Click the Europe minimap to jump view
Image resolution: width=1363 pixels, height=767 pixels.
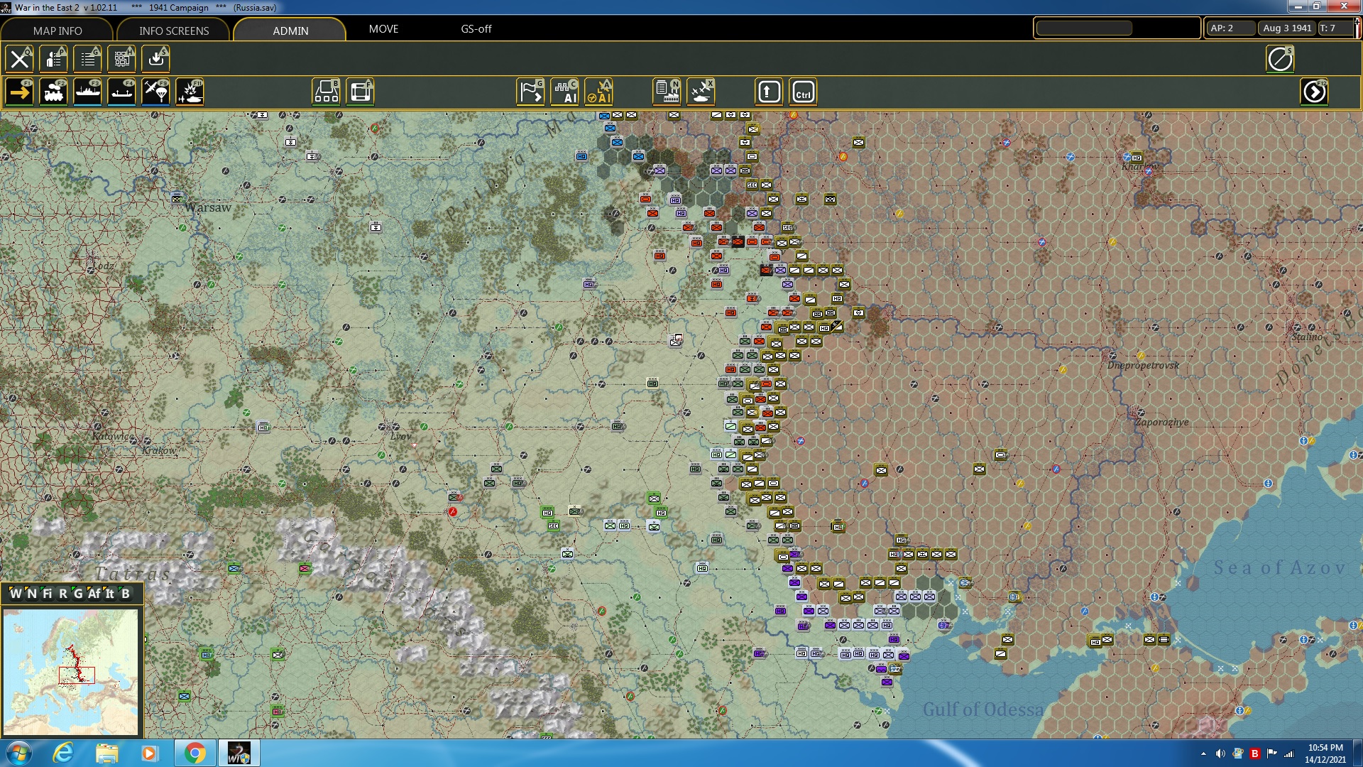tap(71, 671)
